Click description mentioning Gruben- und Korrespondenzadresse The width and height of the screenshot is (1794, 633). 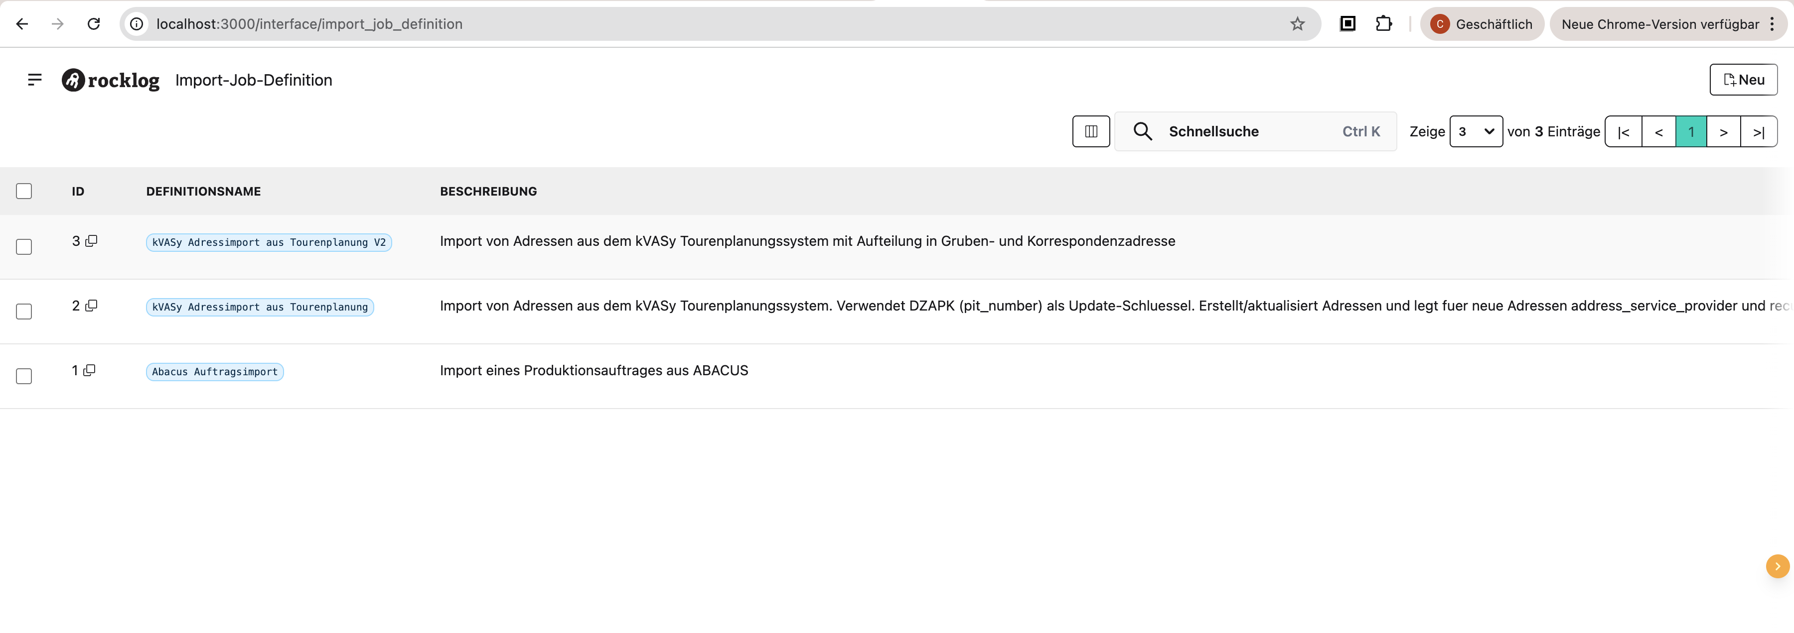[807, 241]
